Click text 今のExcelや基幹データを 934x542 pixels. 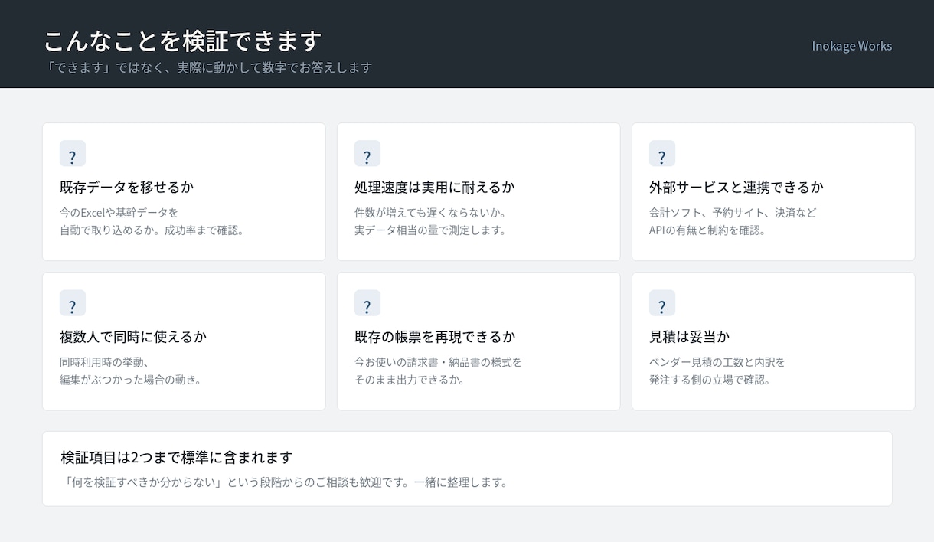tap(119, 213)
